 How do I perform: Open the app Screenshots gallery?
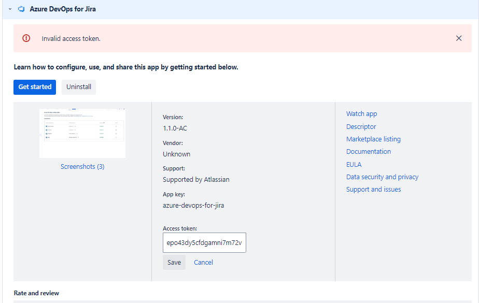click(82, 133)
